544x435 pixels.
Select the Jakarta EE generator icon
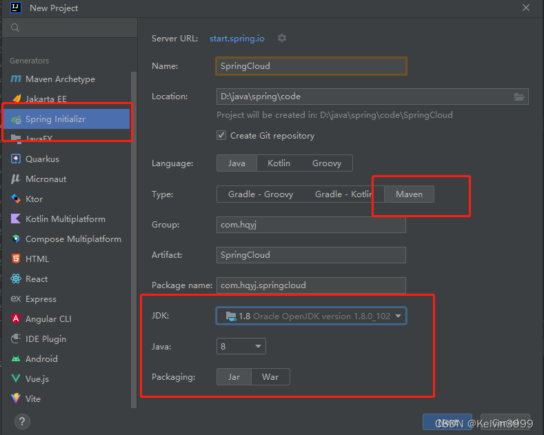point(17,99)
